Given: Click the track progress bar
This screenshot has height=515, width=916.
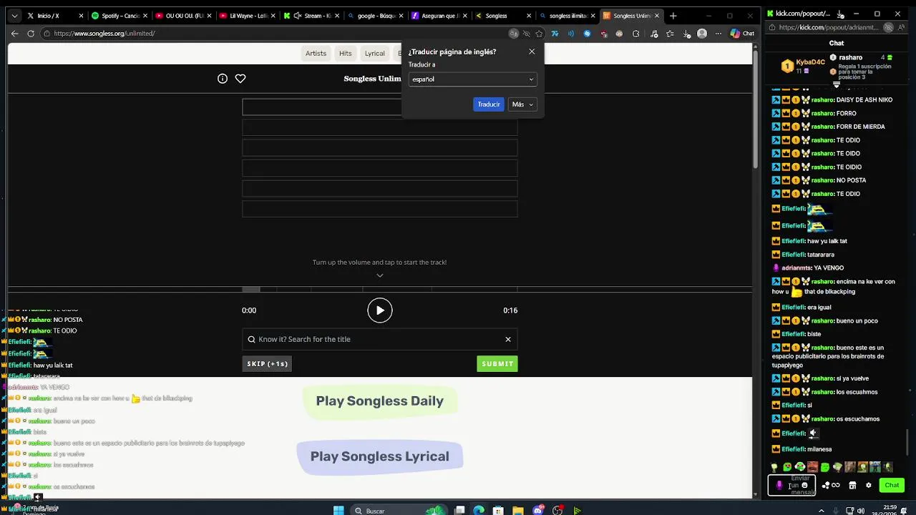Looking at the screenshot, I should [380, 289].
